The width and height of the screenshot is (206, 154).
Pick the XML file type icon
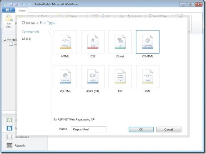coord(147,76)
